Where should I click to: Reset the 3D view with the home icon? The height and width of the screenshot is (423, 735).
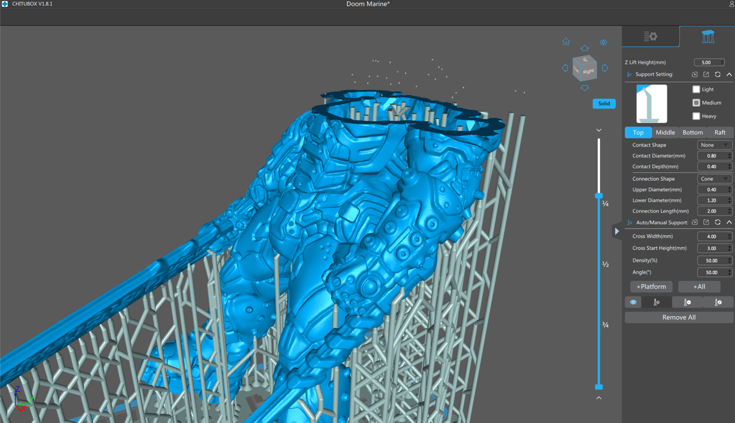click(566, 41)
